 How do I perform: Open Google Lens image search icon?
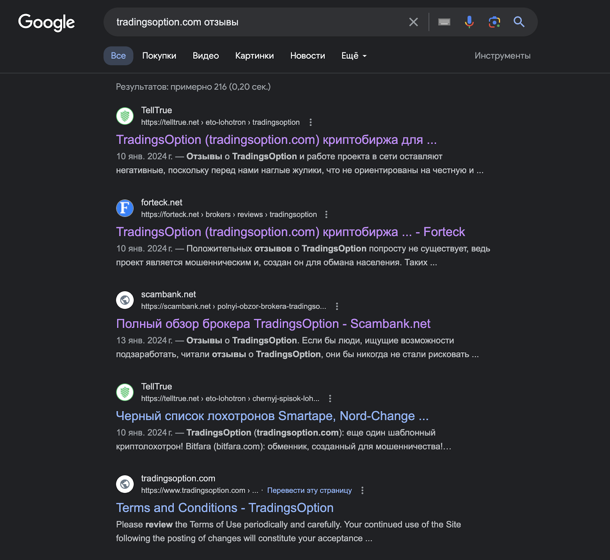tap(494, 22)
